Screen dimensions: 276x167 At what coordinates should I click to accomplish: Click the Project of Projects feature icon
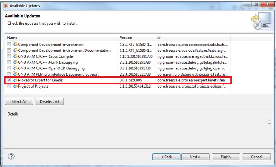point(15,86)
